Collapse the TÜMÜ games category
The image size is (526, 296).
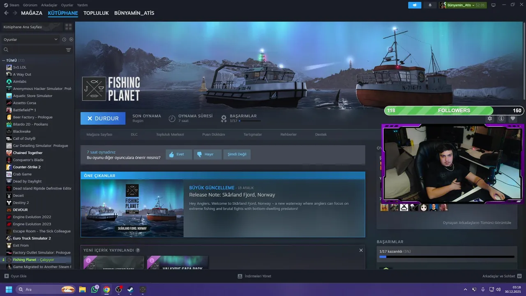(x=3, y=60)
